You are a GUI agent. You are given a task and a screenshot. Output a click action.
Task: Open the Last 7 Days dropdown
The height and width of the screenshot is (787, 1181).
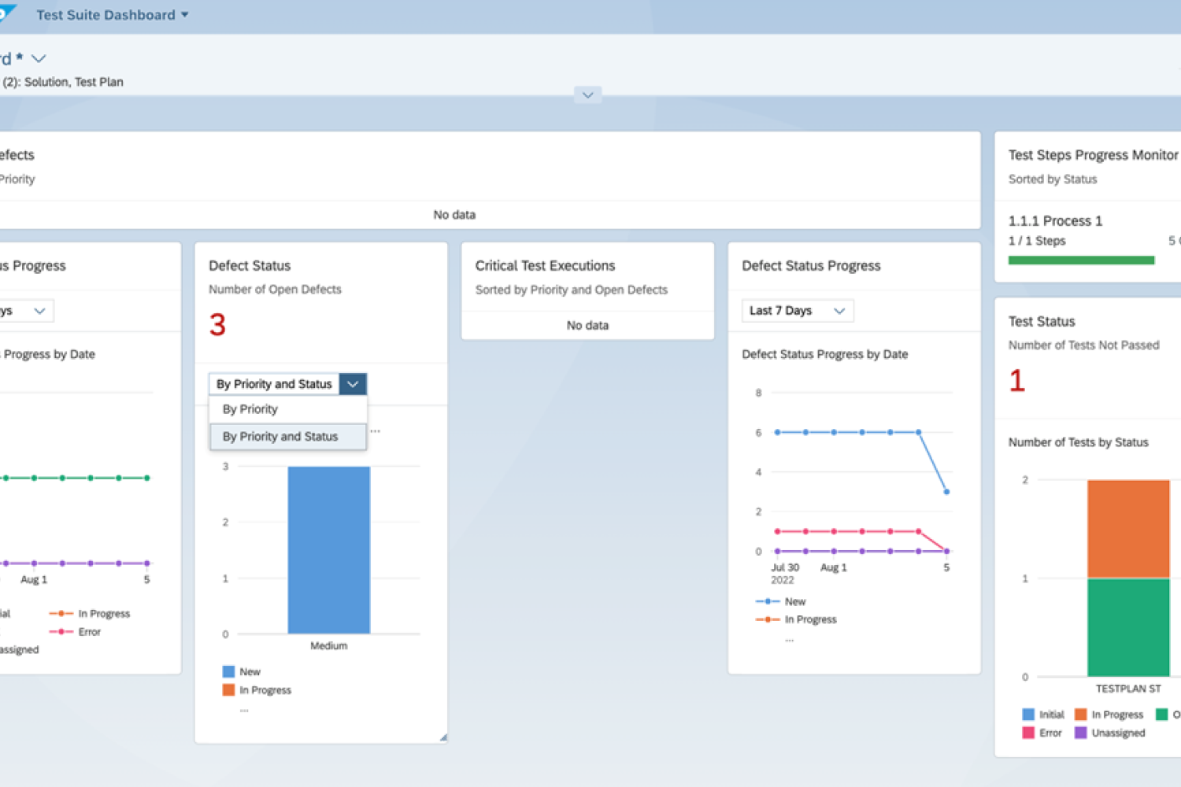click(797, 311)
